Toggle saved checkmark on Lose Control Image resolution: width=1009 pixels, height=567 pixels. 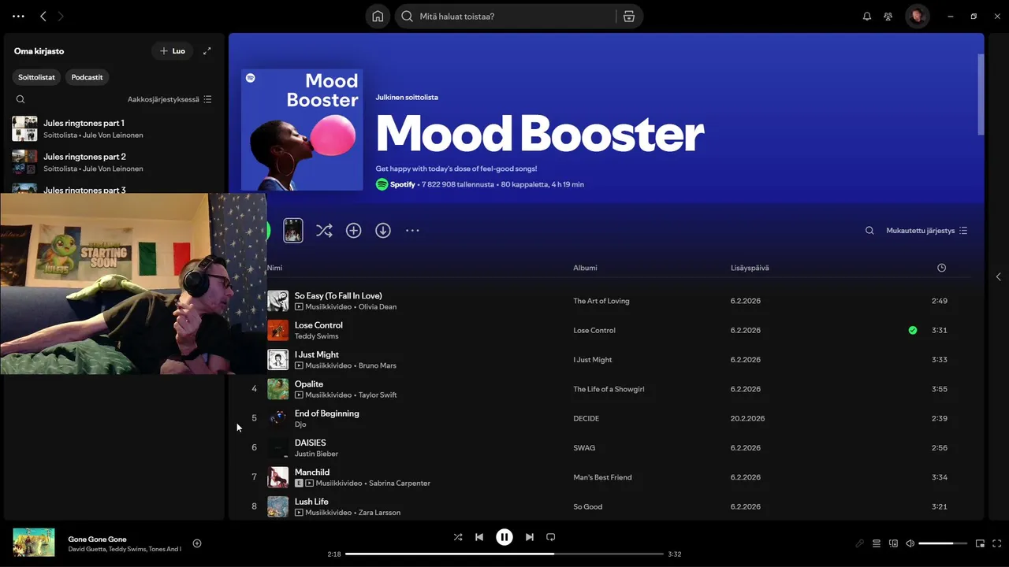point(913,331)
